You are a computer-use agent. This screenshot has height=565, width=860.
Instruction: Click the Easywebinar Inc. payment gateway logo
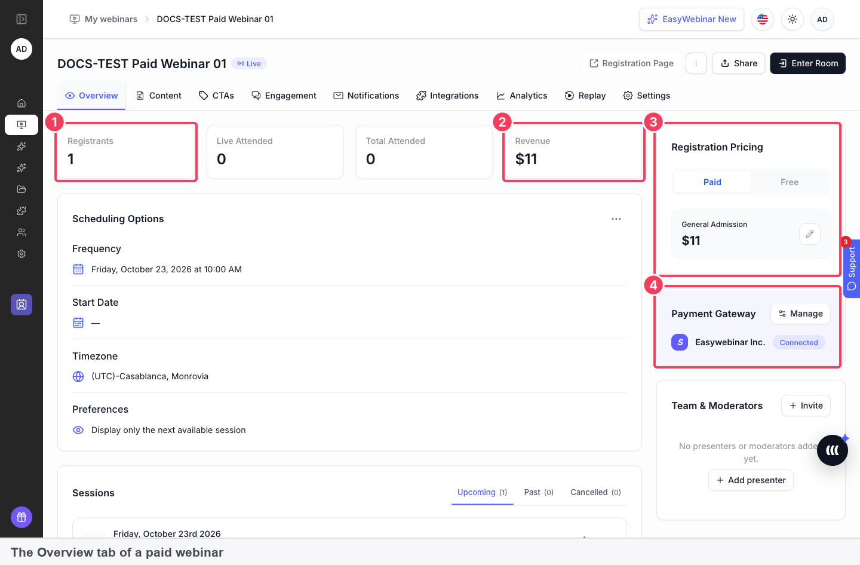click(680, 342)
